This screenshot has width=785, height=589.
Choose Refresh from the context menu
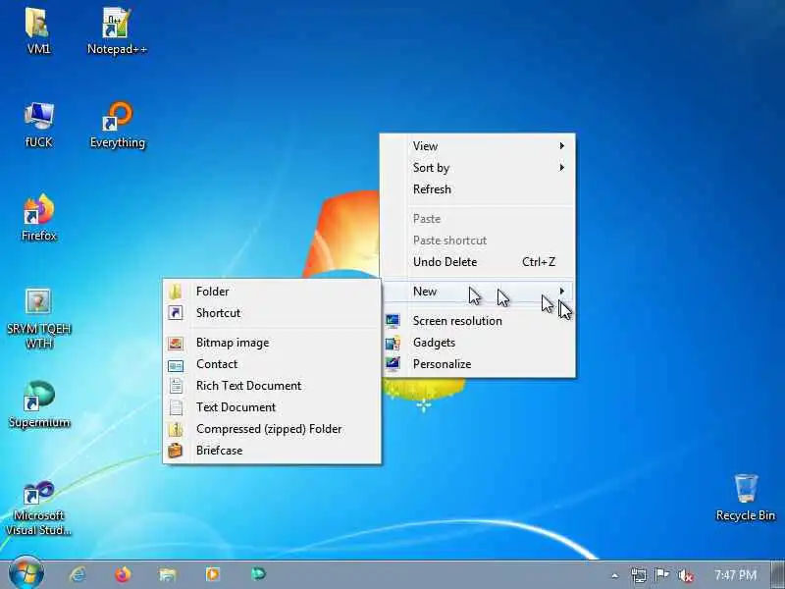(477, 189)
